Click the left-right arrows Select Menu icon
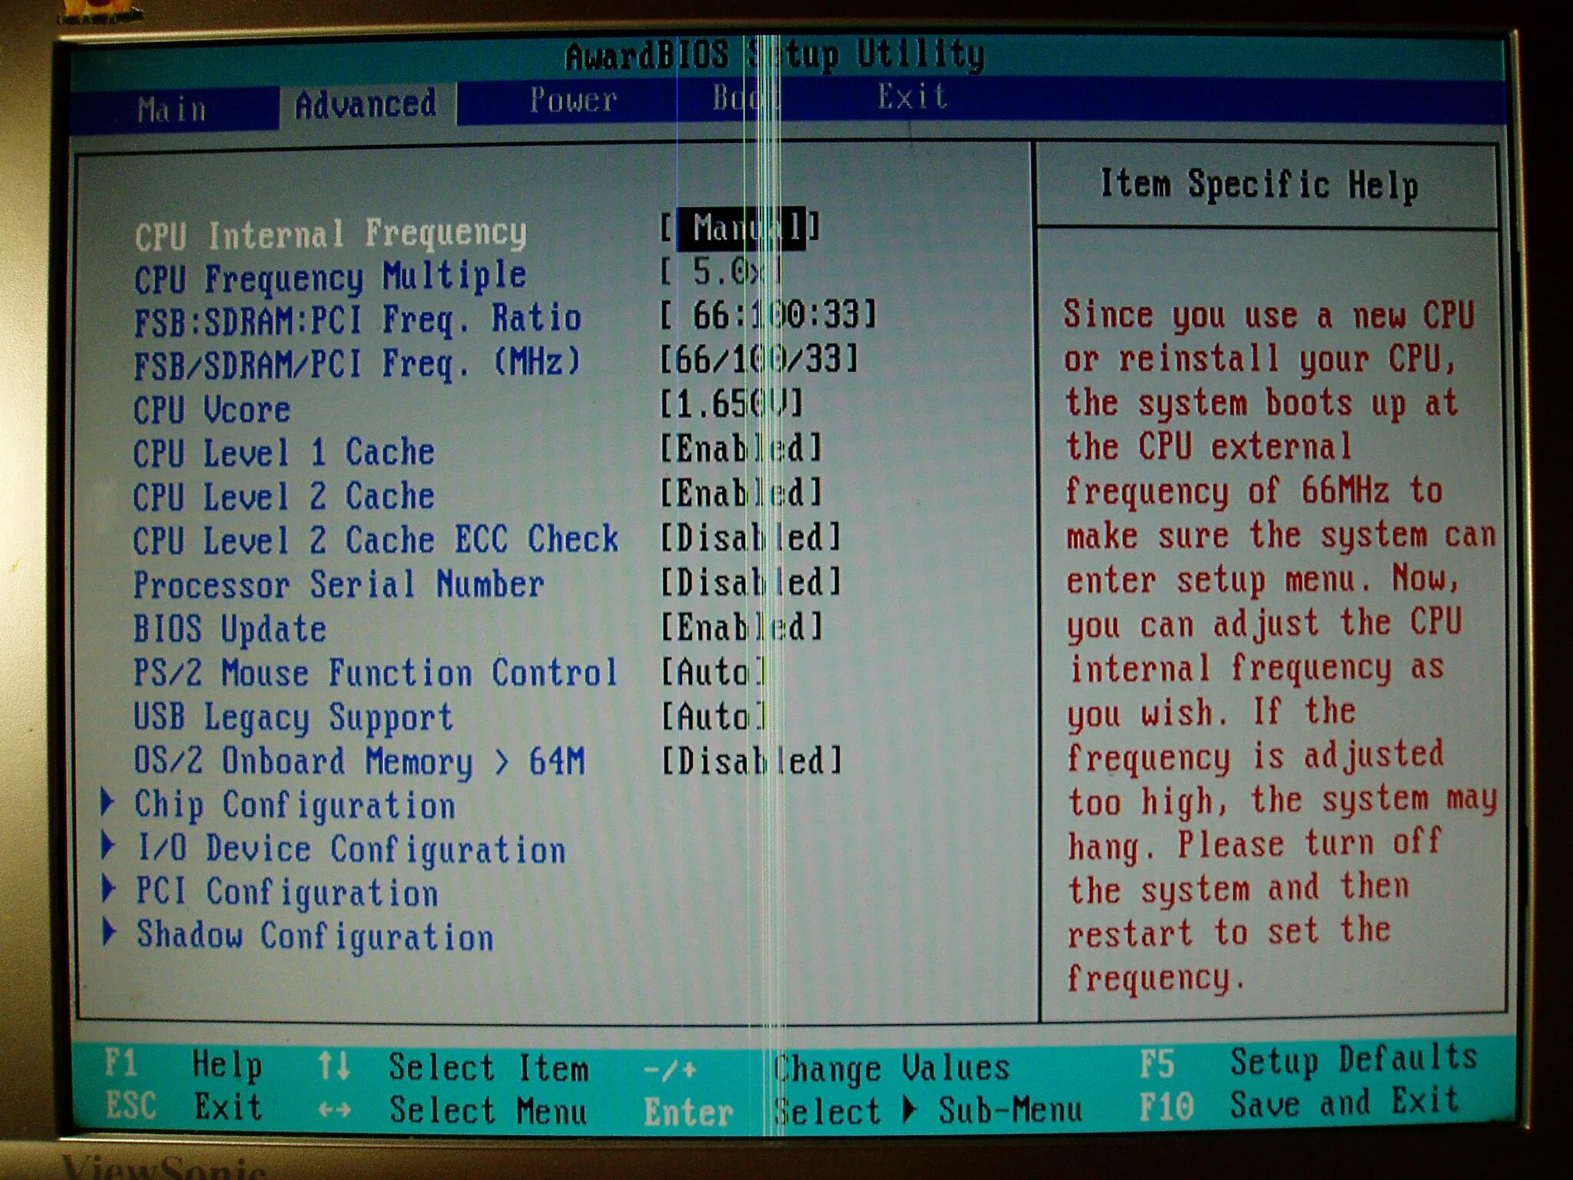The height and width of the screenshot is (1180, 1573). click(x=334, y=1110)
